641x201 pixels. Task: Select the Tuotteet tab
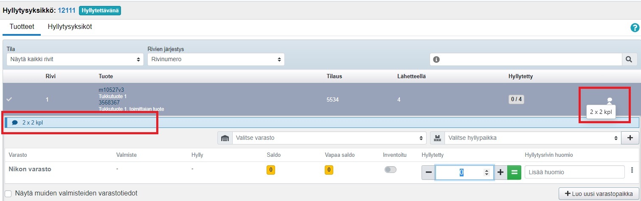(22, 27)
